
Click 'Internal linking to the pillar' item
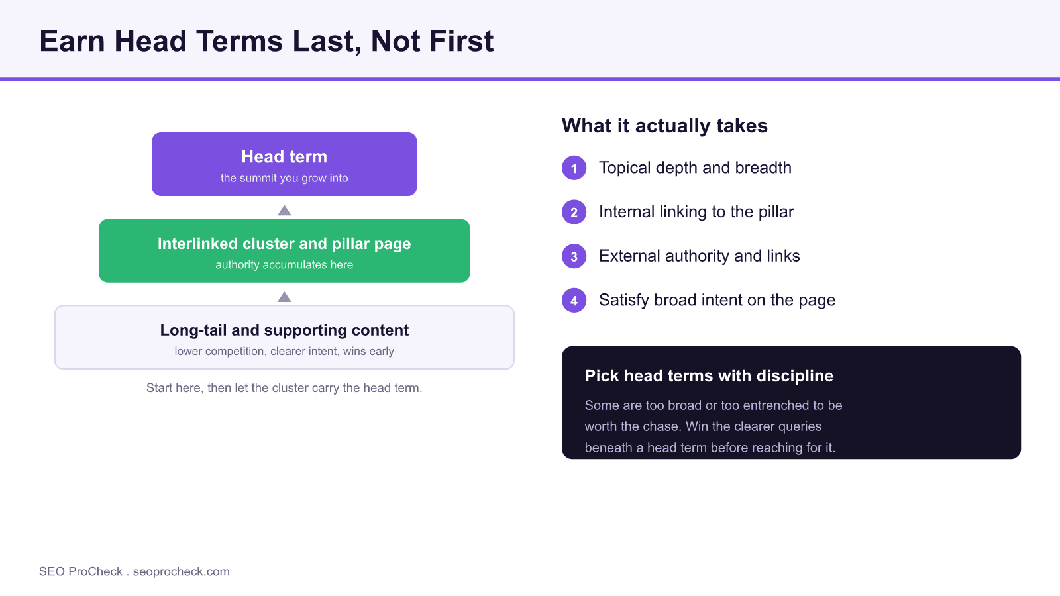pyautogui.click(x=696, y=212)
